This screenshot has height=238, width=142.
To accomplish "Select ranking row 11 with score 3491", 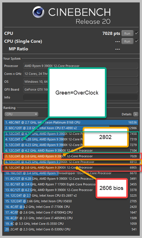I will tap(71, 179).
